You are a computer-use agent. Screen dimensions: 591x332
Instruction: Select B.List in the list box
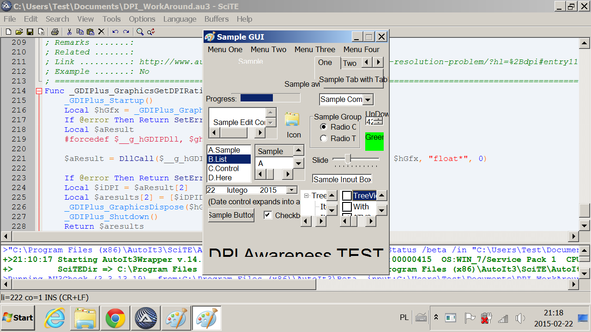pos(229,159)
